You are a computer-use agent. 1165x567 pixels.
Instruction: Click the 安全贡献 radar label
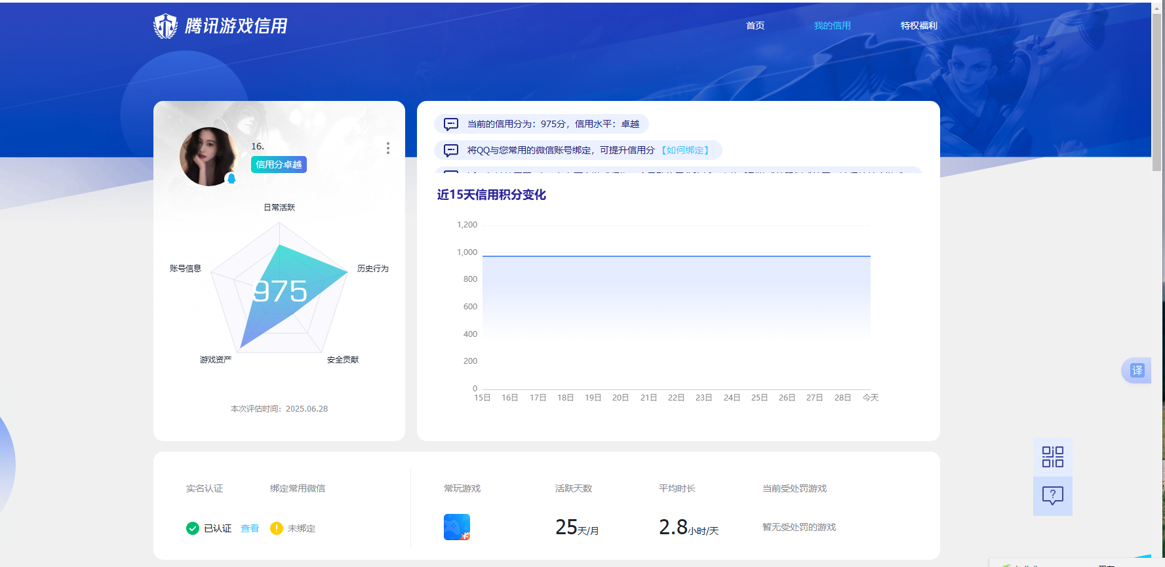tap(343, 359)
